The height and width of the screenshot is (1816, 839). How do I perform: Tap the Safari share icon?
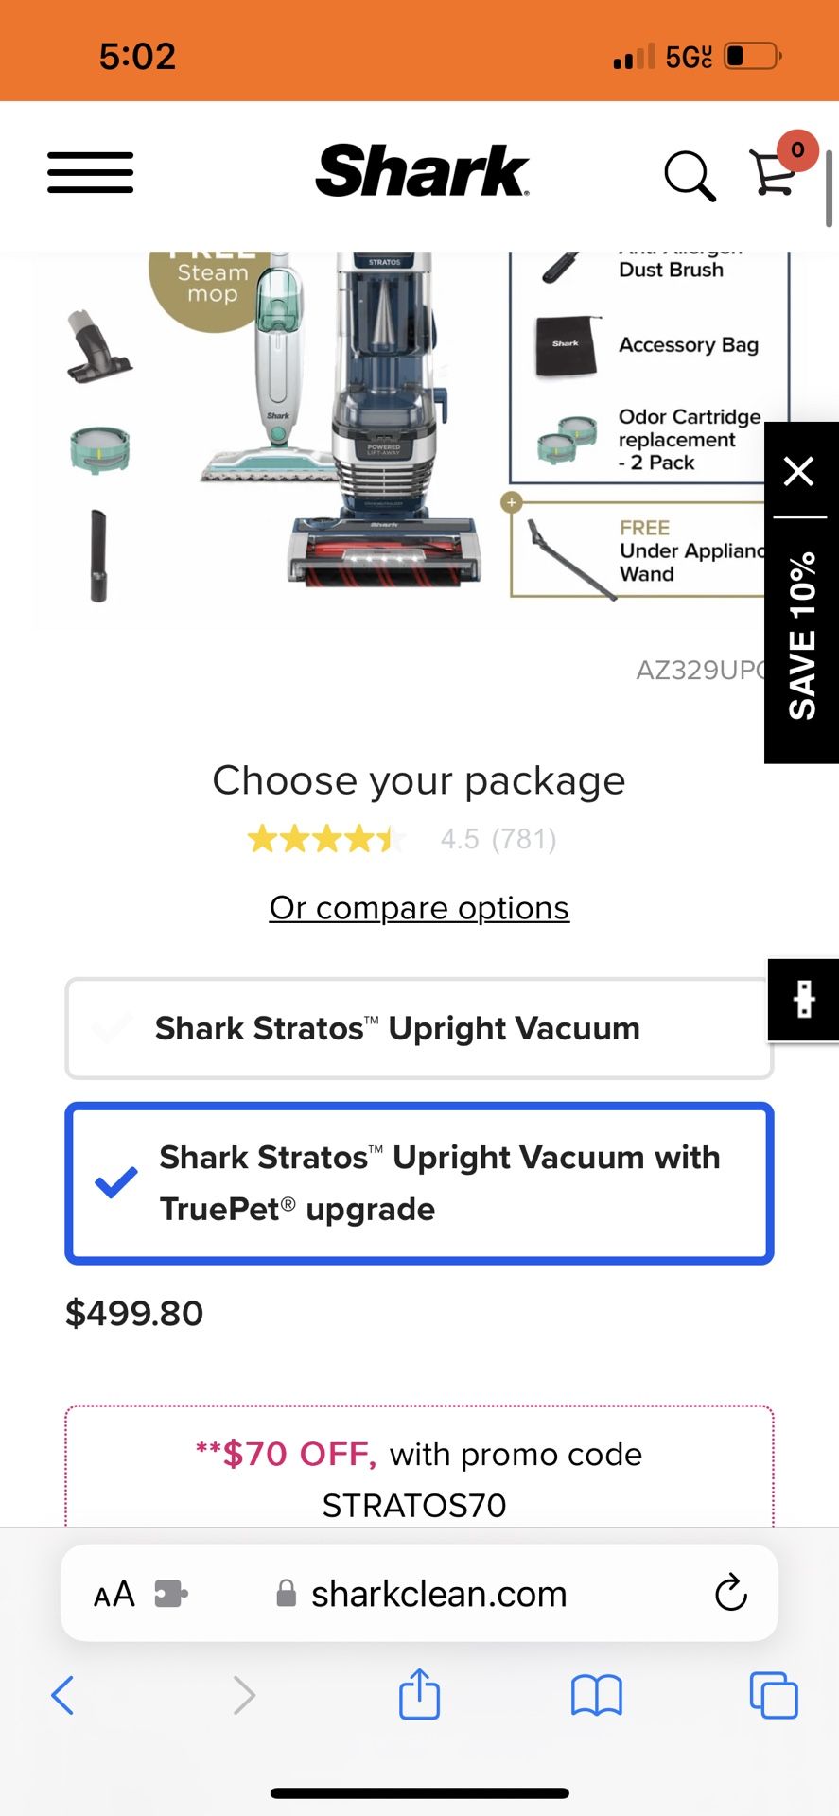(419, 1694)
